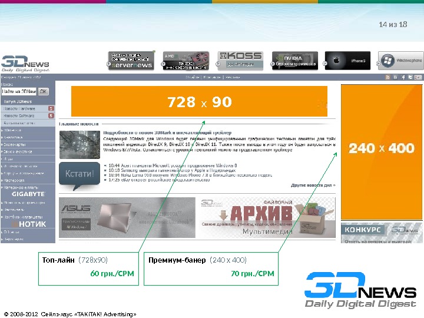This screenshot has width=424, height=318.
Task: Open the headline Подробности о новом 3DMark
Action: click(x=167, y=132)
